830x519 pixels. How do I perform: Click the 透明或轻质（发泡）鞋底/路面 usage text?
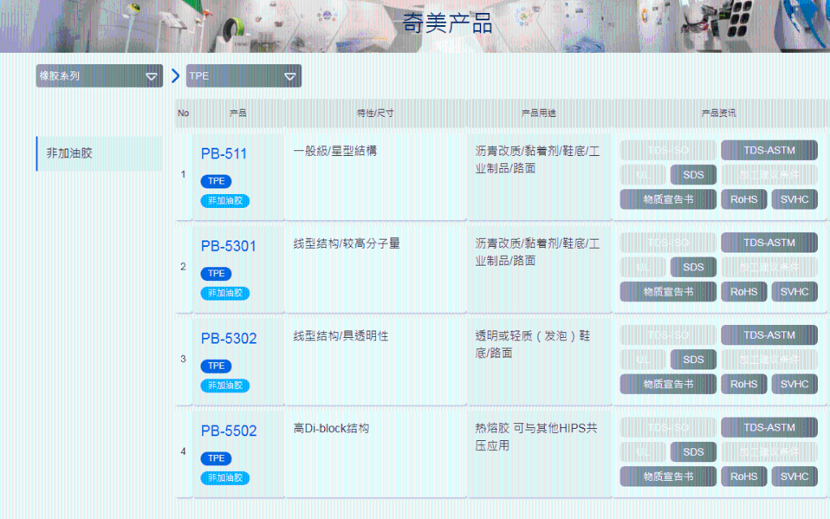(x=533, y=344)
